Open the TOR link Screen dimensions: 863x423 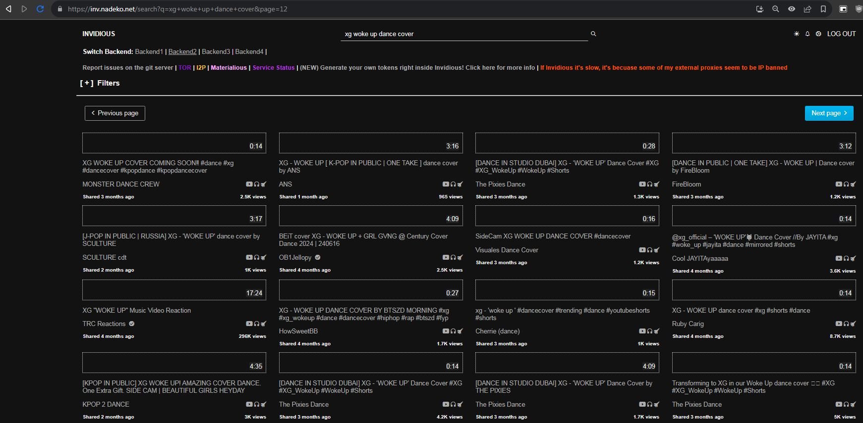click(185, 68)
